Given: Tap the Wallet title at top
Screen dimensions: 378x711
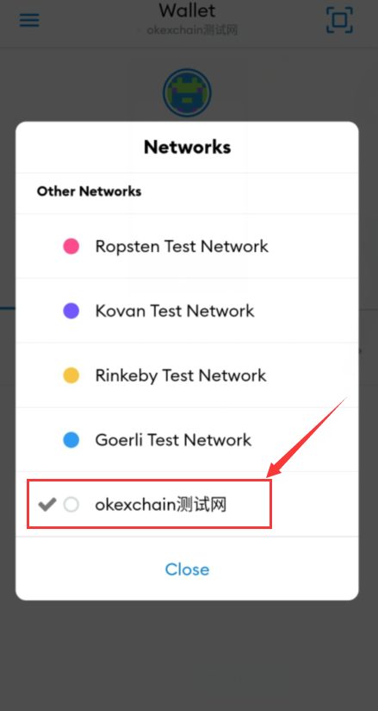Looking at the screenshot, I should 187,10.
